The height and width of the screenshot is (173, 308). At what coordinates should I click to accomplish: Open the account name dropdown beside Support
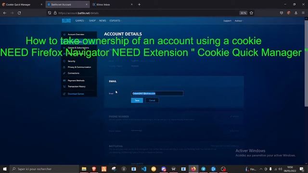pyautogui.click(x=239, y=21)
